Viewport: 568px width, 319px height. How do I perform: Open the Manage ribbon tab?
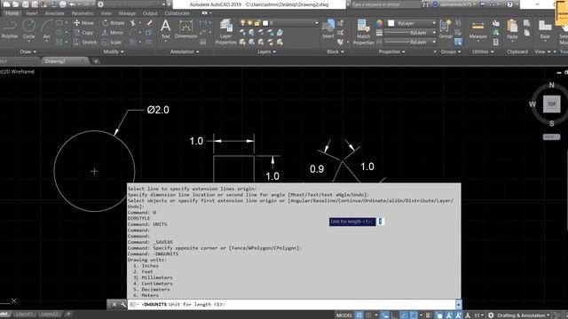click(127, 13)
